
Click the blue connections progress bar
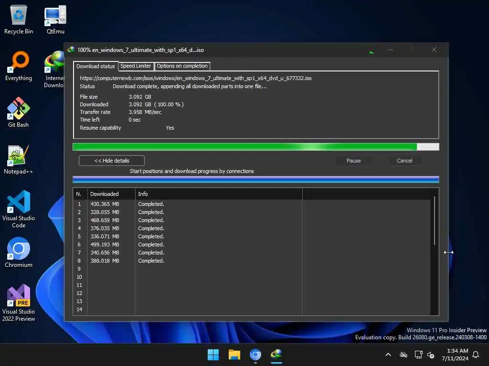pos(256,179)
